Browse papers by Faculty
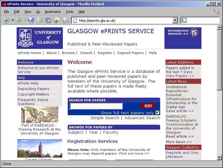 pos(110,132)
